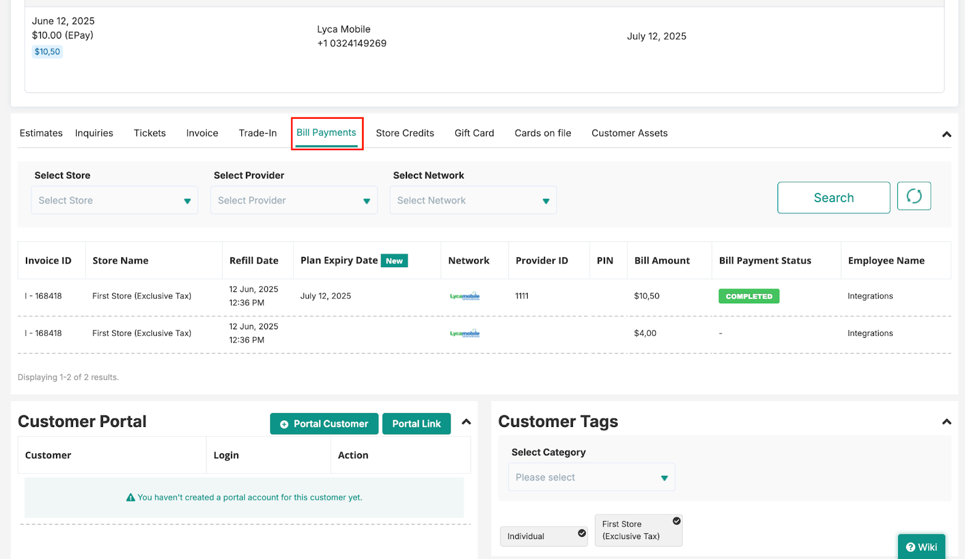Open the Select Network dropdown
Viewport: 965px width, 559px height.
point(473,200)
